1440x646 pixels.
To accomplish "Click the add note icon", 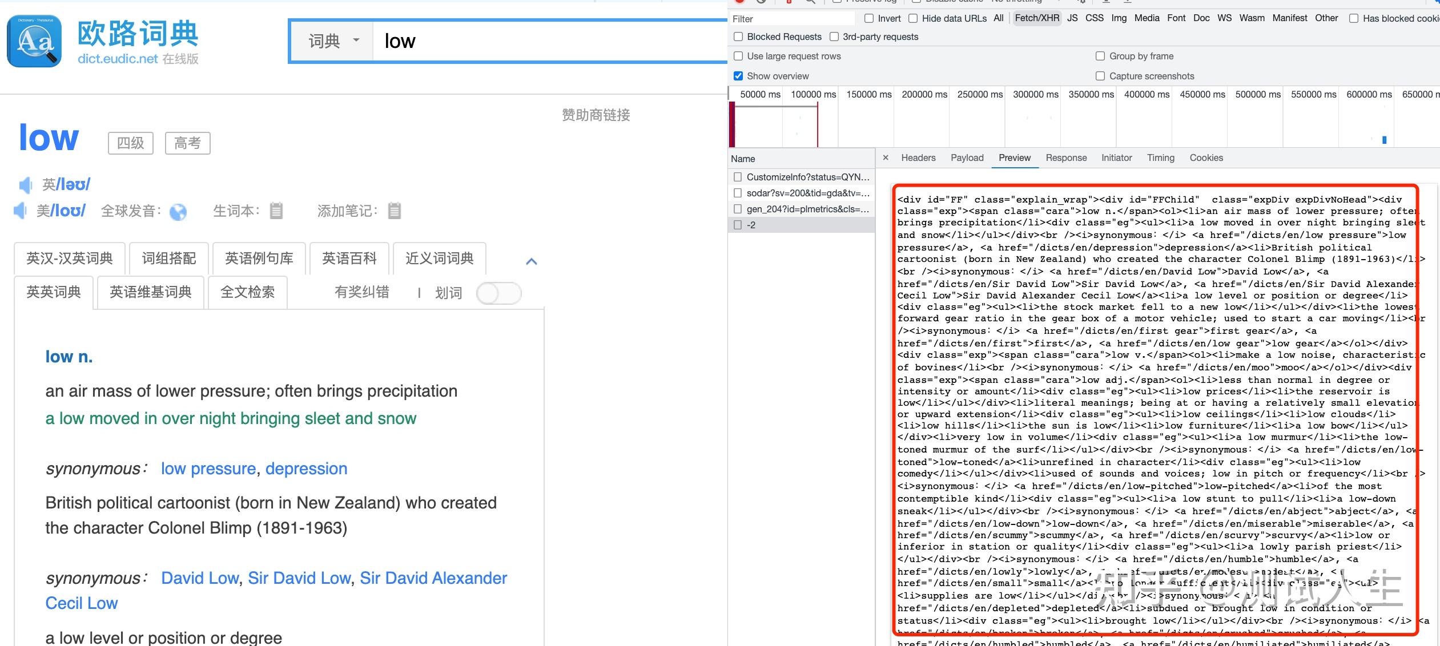I will pyautogui.click(x=395, y=211).
